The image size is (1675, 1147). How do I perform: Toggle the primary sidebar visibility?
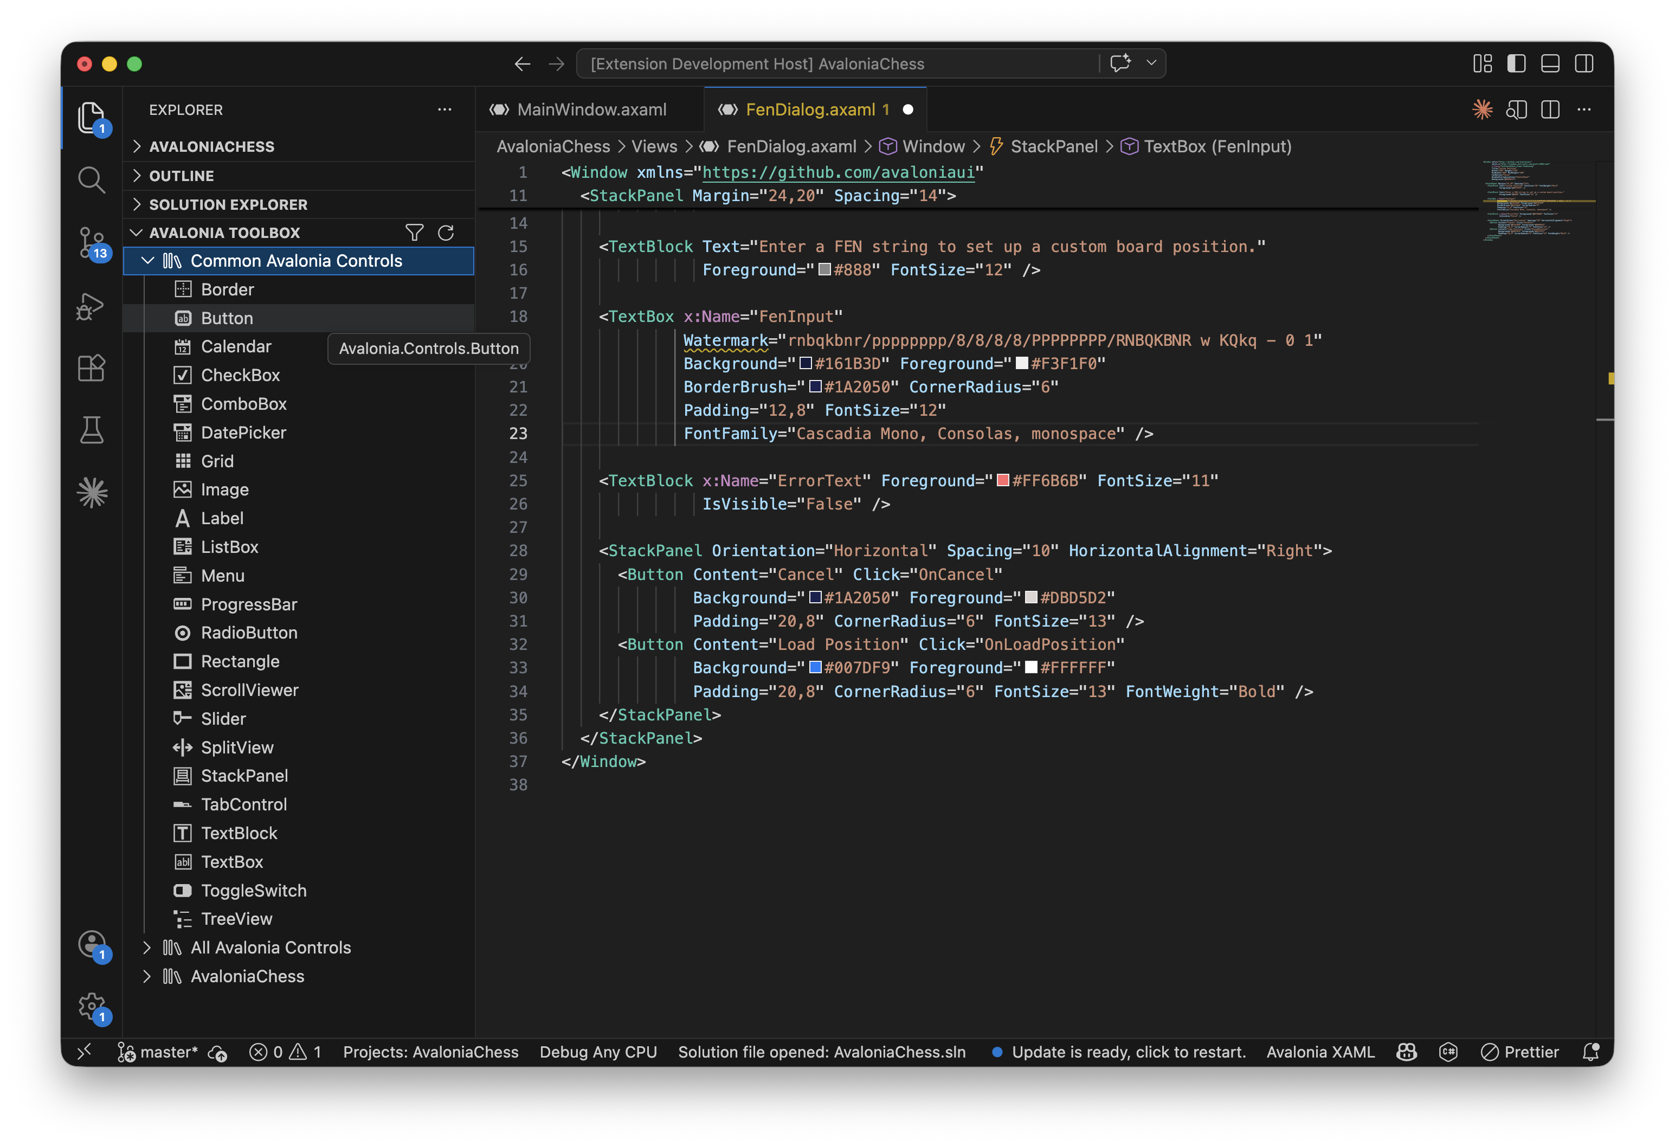[1516, 63]
